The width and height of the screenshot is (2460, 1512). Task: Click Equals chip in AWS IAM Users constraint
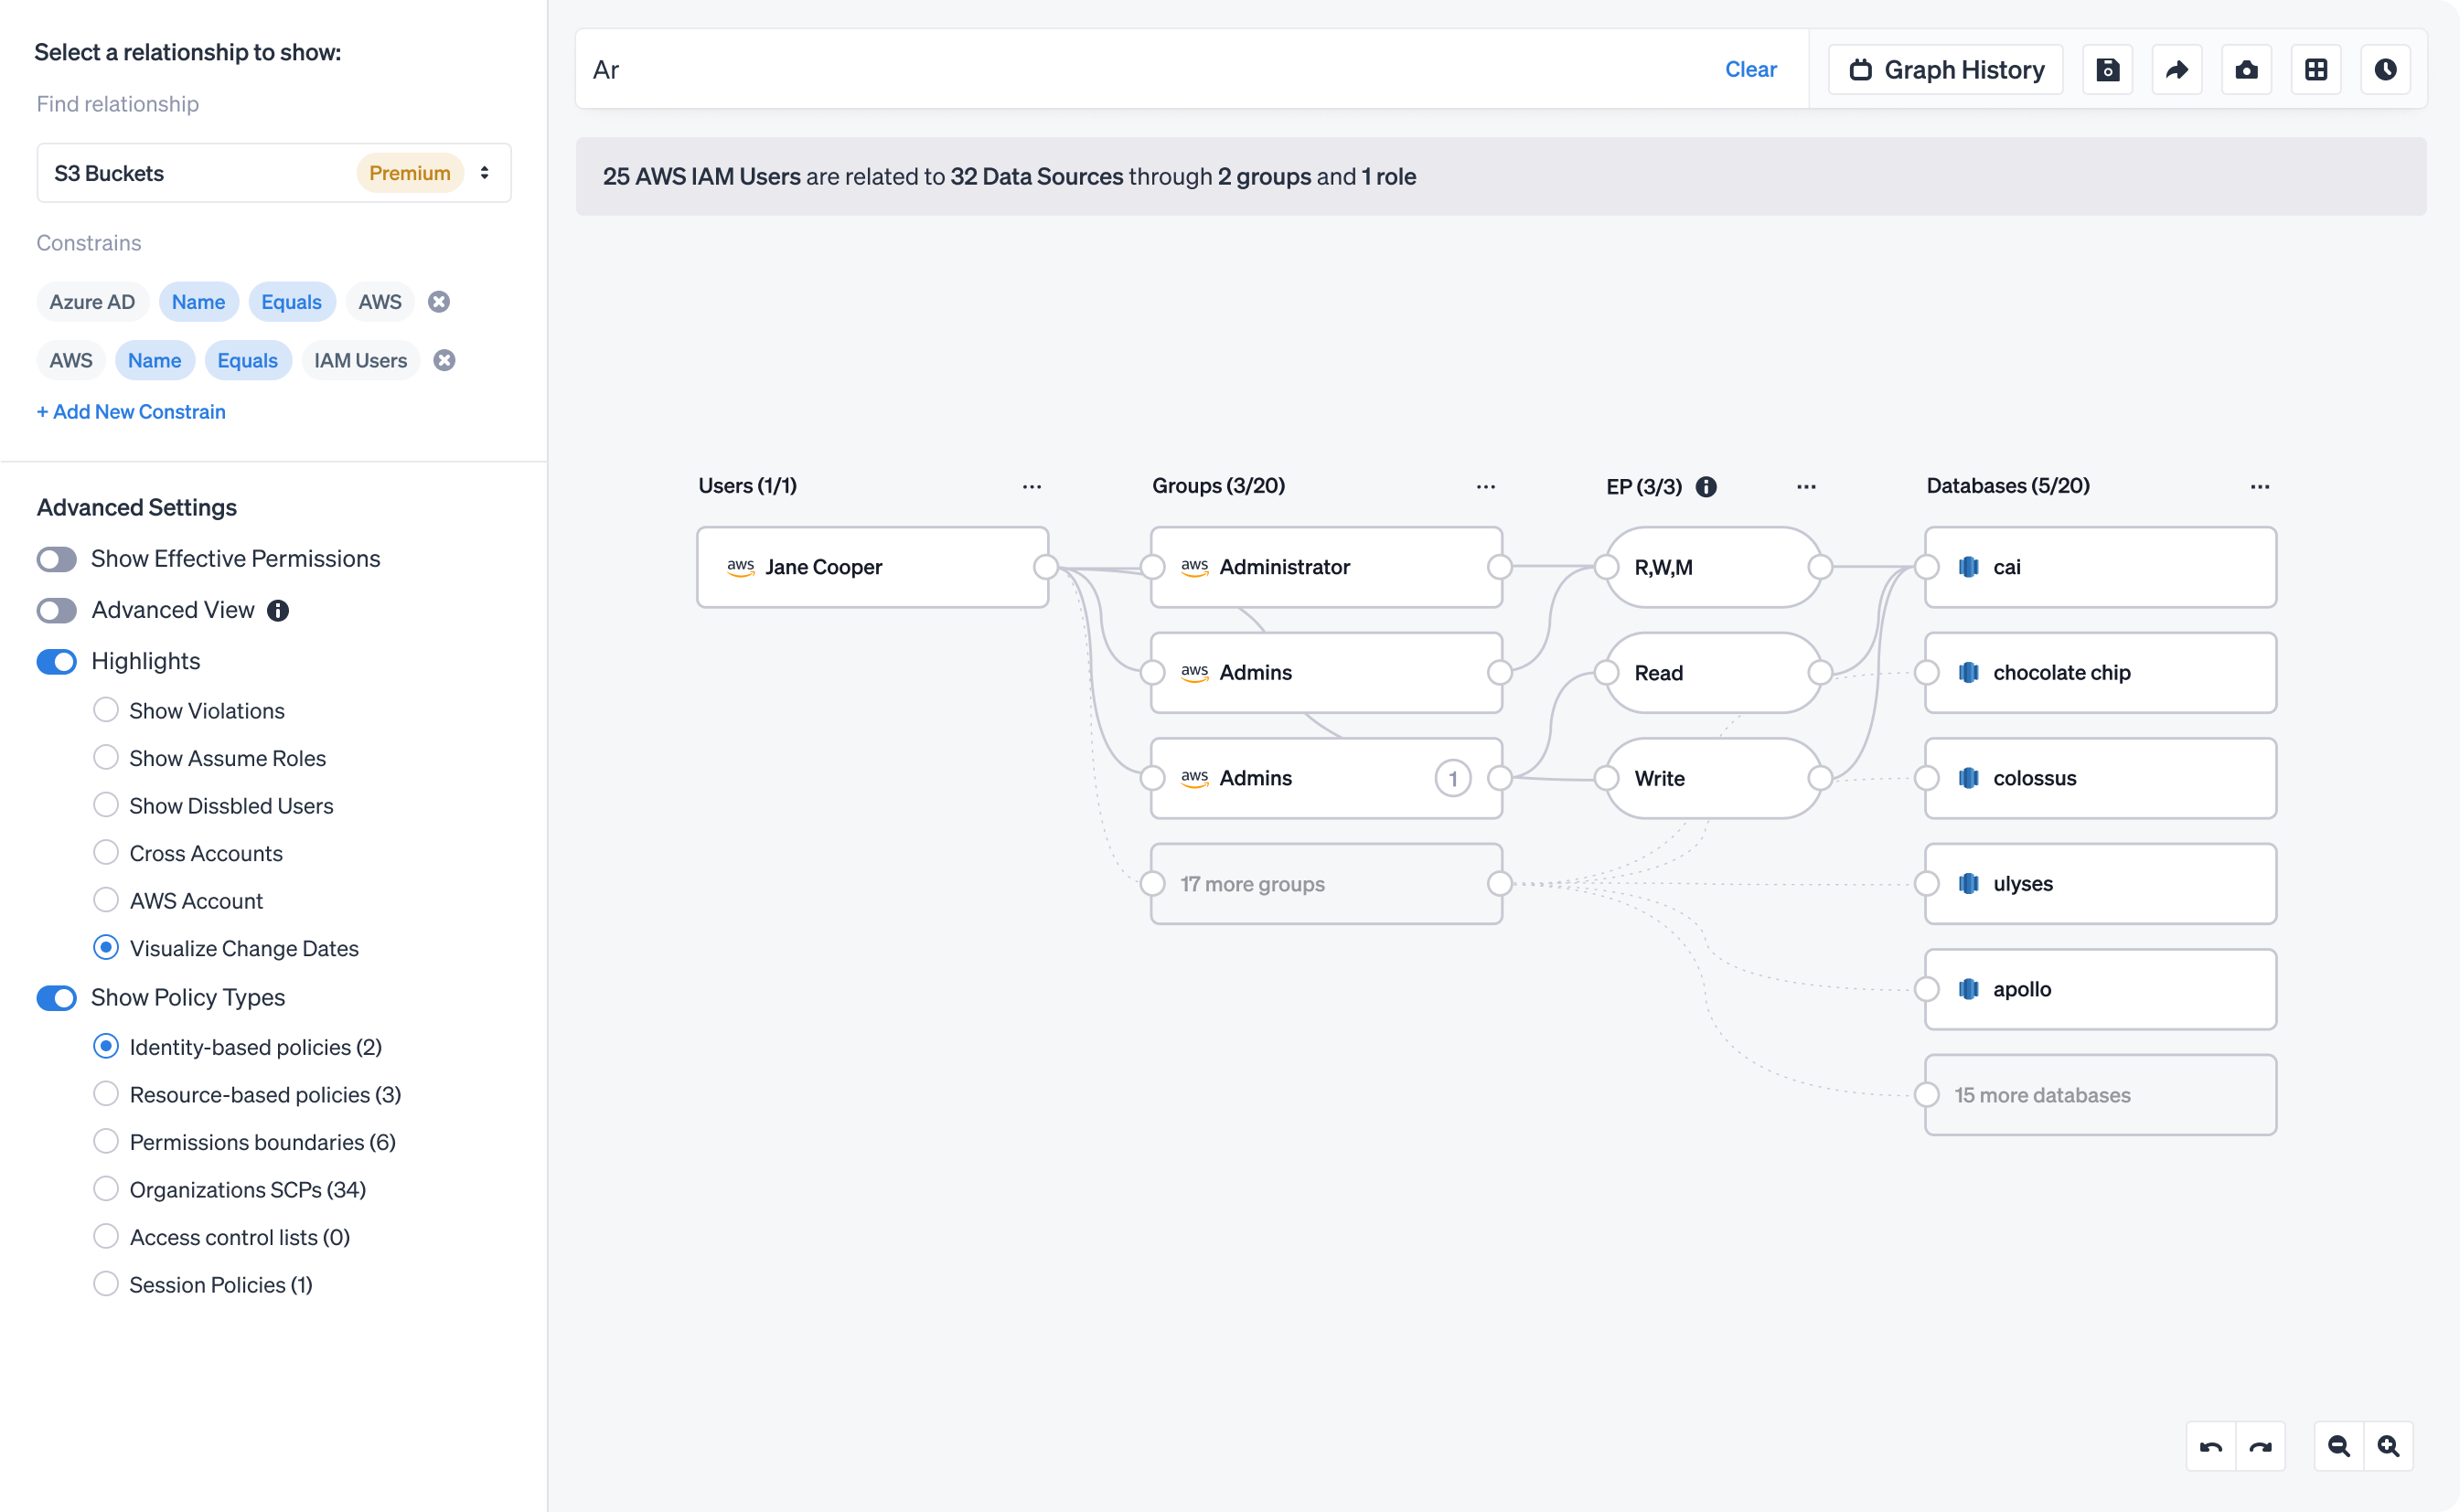[247, 361]
